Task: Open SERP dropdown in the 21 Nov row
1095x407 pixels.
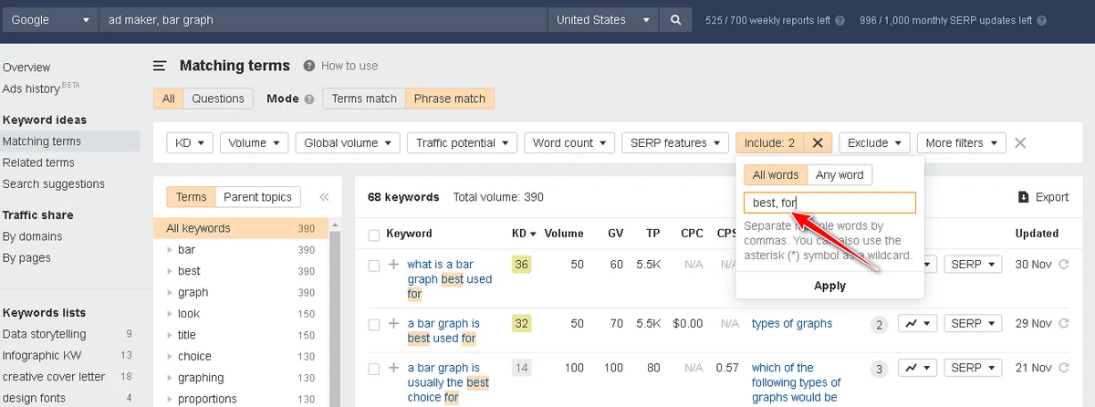Action: click(x=973, y=368)
